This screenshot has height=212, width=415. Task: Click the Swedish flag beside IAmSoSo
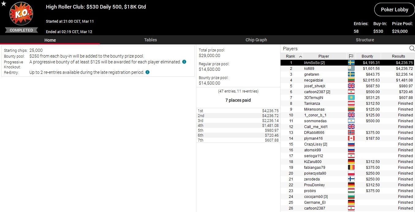(x=351, y=63)
